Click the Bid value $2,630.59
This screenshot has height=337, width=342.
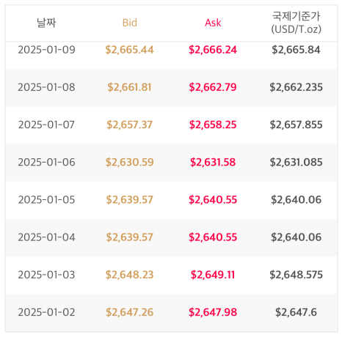click(x=130, y=163)
